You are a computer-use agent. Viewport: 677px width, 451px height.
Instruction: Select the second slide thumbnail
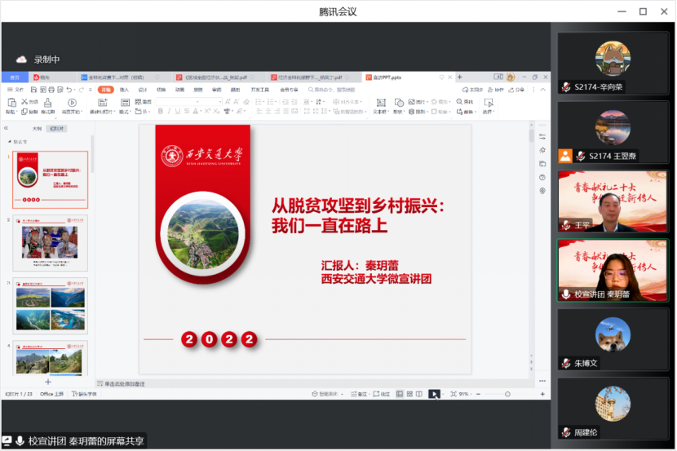click(x=50, y=242)
